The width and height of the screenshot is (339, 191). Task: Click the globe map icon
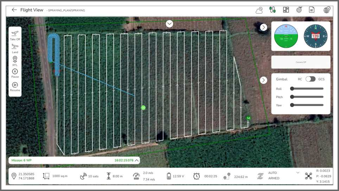coord(327,10)
